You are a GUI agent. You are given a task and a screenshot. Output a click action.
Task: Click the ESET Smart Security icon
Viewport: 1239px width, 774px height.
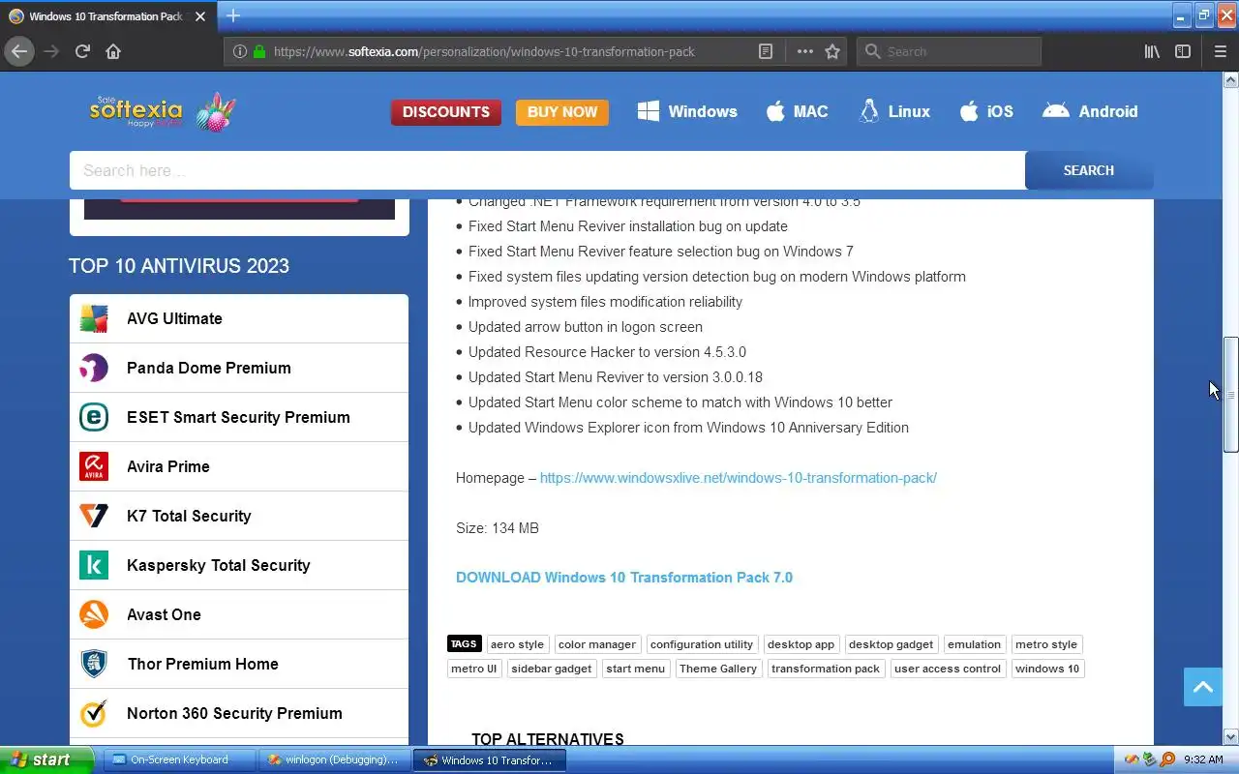94,417
